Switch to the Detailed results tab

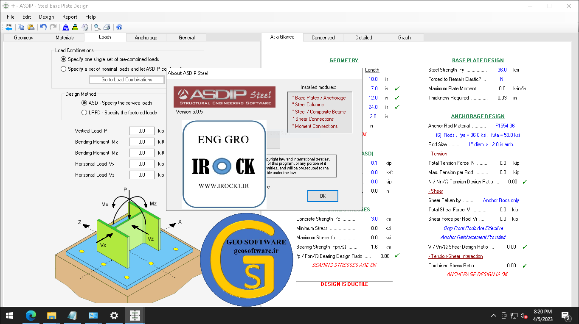[x=364, y=38]
